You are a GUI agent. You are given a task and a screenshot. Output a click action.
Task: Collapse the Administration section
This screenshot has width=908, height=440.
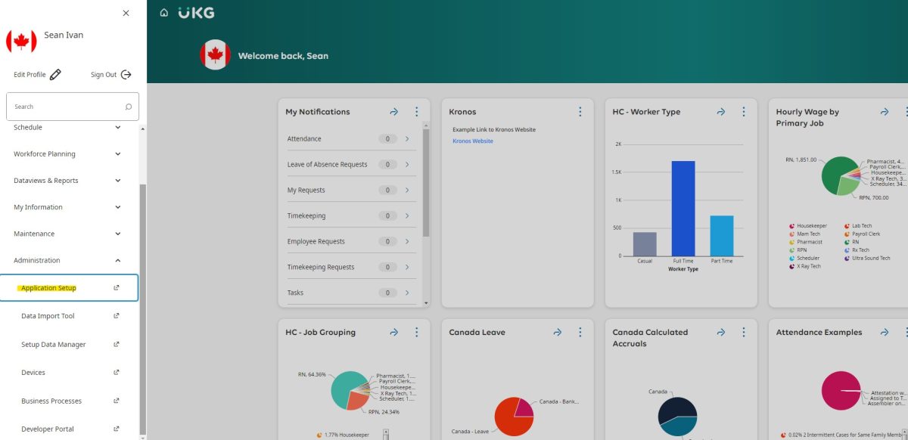(x=118, y=259)
